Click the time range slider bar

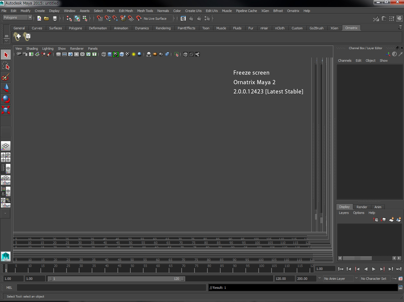[x=116, y=279]
